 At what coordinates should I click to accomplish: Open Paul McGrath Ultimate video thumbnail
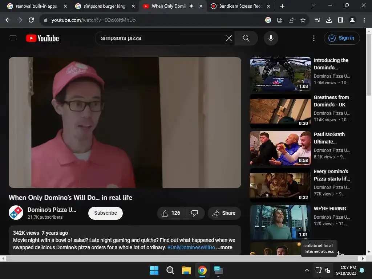coord(280,148)
